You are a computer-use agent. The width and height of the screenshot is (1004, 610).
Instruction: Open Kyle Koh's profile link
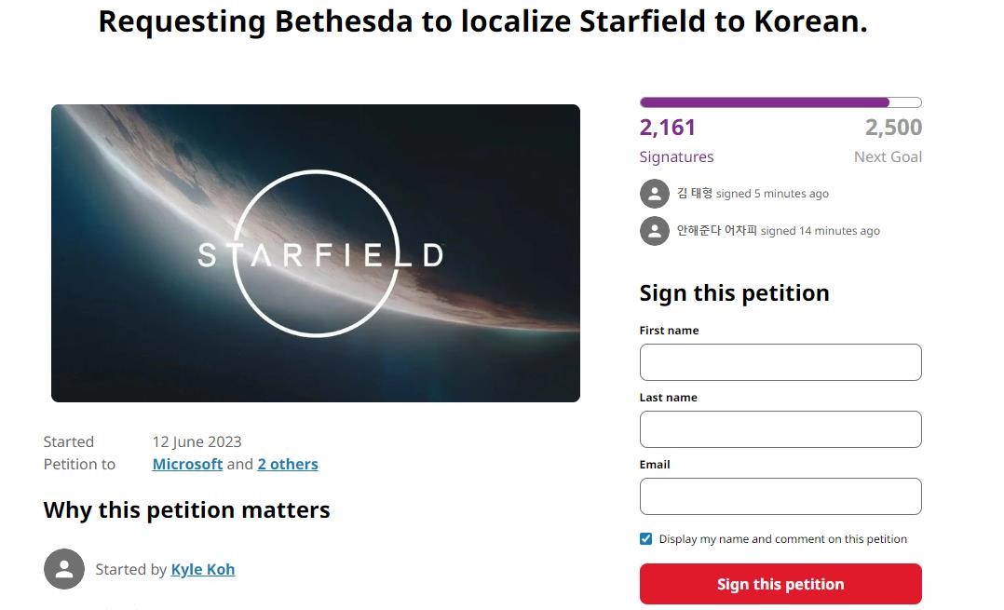point(203,569)
